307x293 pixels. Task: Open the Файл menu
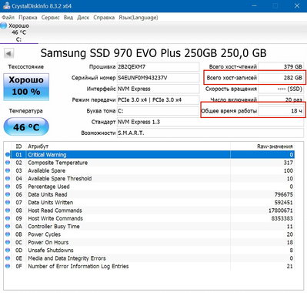pyautogui.click(x=8, y=18)
